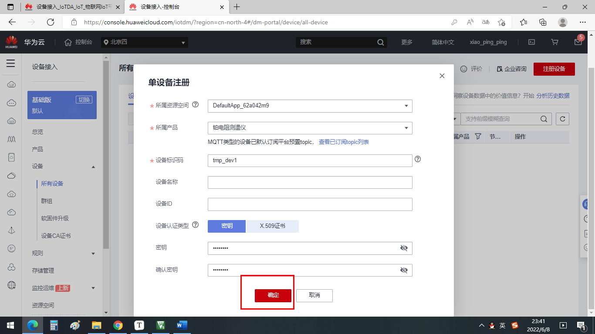
Task: Click the globe icon in the left service rail
Action: [12, 285]
